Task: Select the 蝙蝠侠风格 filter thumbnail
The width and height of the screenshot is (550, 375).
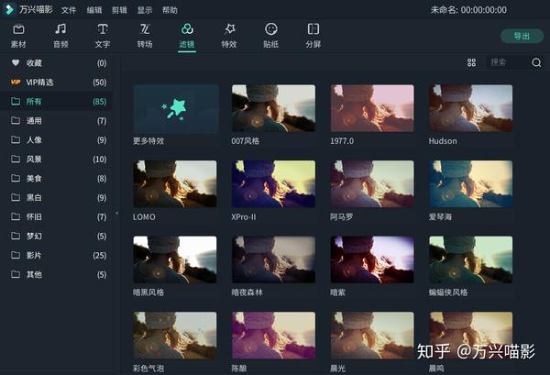Action: click(471, 259)
